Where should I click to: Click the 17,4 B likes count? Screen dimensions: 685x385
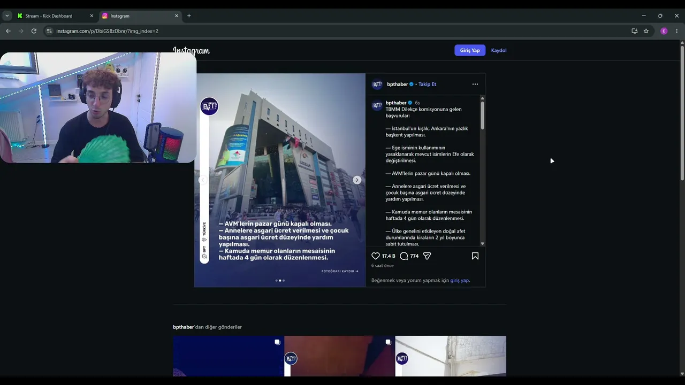389,256
